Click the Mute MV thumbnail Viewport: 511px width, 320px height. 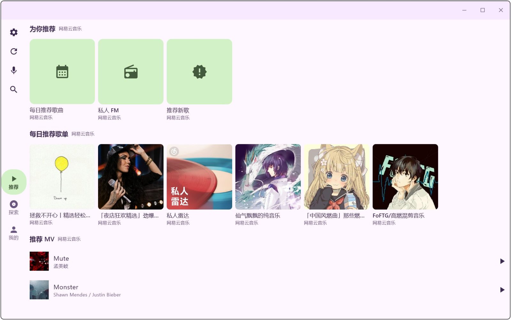[39, 261]
